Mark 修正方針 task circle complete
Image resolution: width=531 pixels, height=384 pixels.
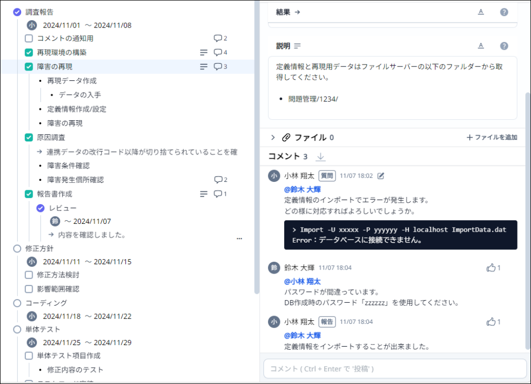17,249
